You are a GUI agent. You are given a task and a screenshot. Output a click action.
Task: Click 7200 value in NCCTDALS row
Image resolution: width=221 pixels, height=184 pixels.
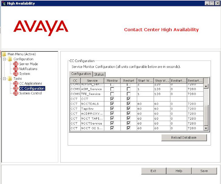click(x=195, y=104)
